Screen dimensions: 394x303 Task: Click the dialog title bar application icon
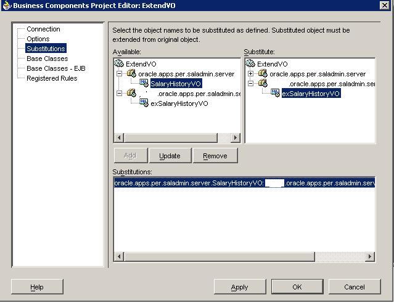point(7,6)
